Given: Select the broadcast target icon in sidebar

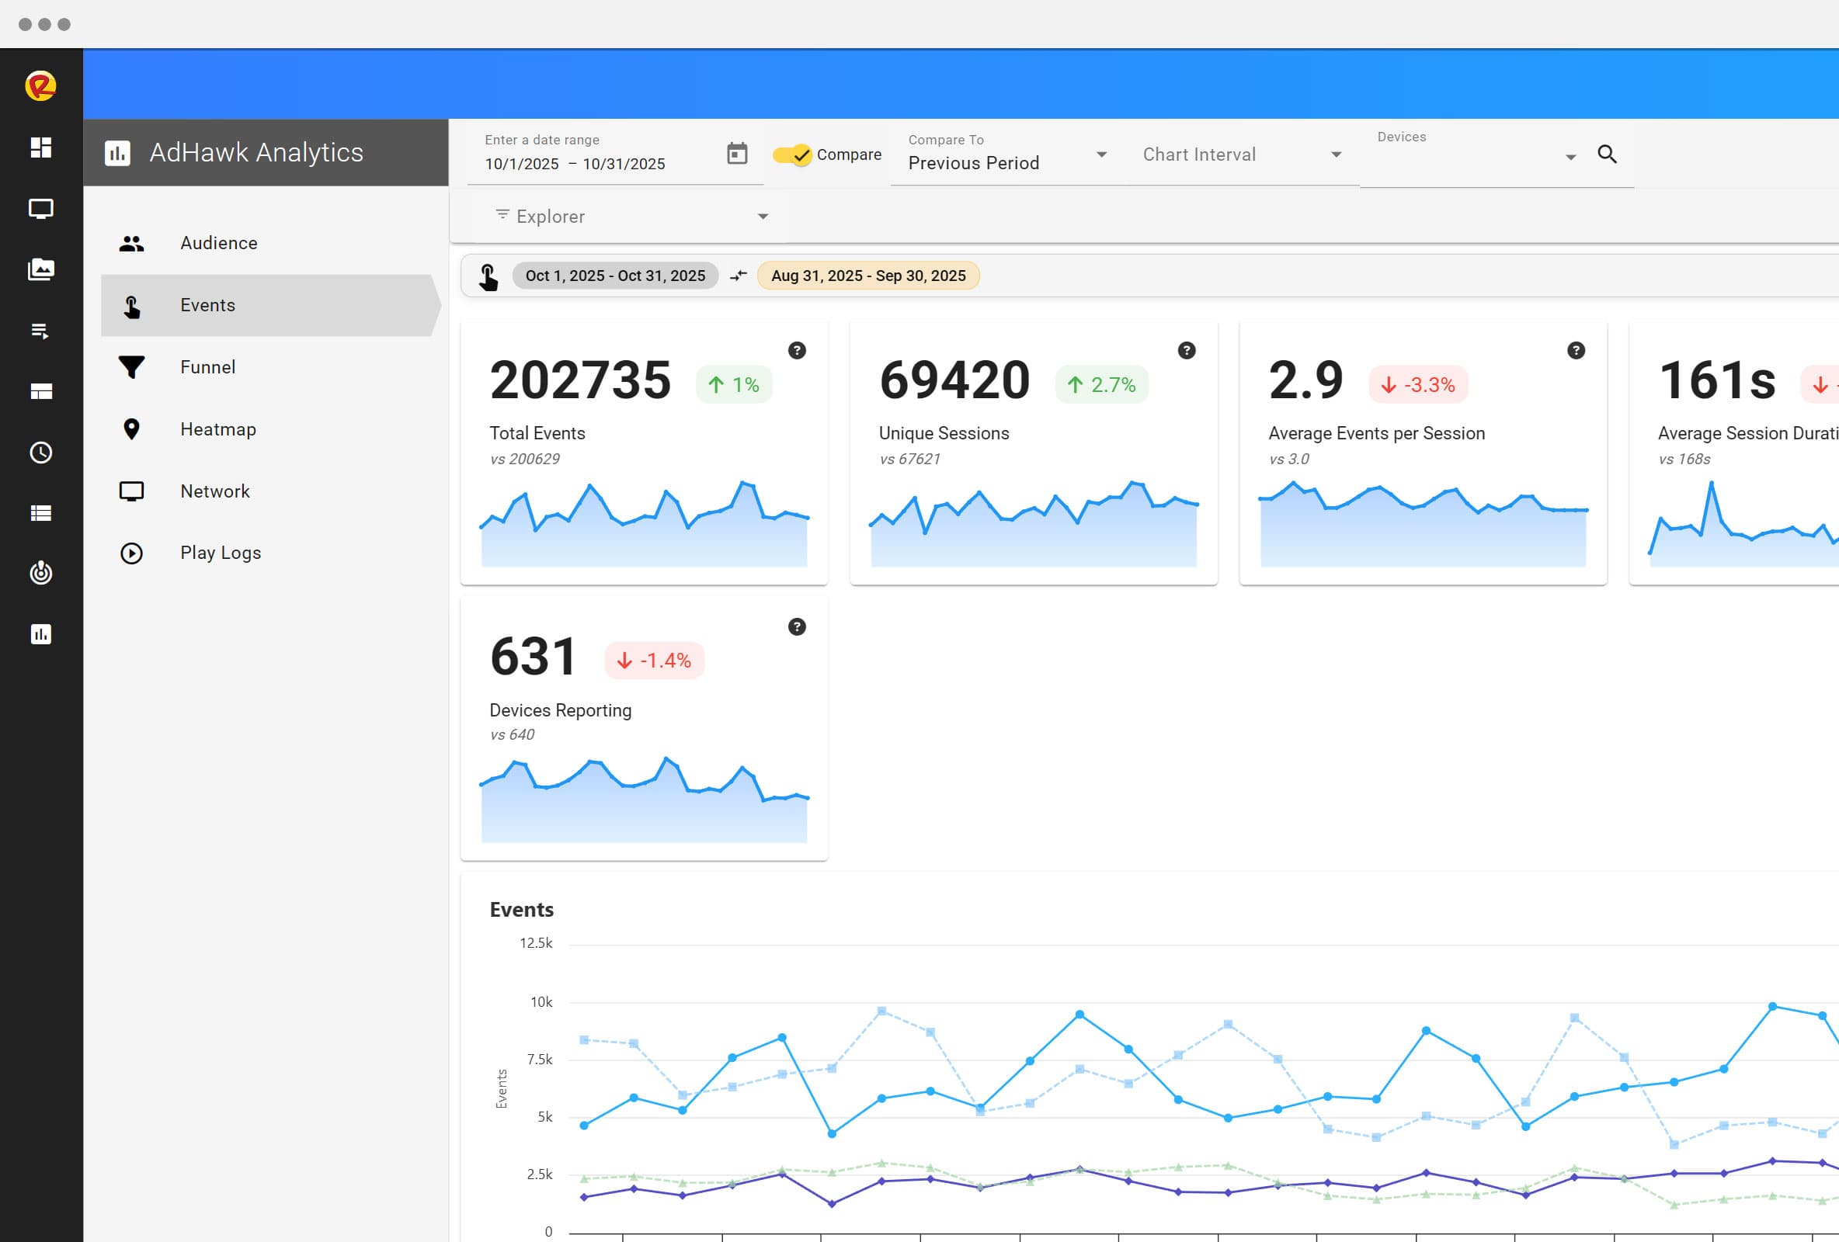Looking at the screenshot, I should pyautogui.click(x=41, y=573).
